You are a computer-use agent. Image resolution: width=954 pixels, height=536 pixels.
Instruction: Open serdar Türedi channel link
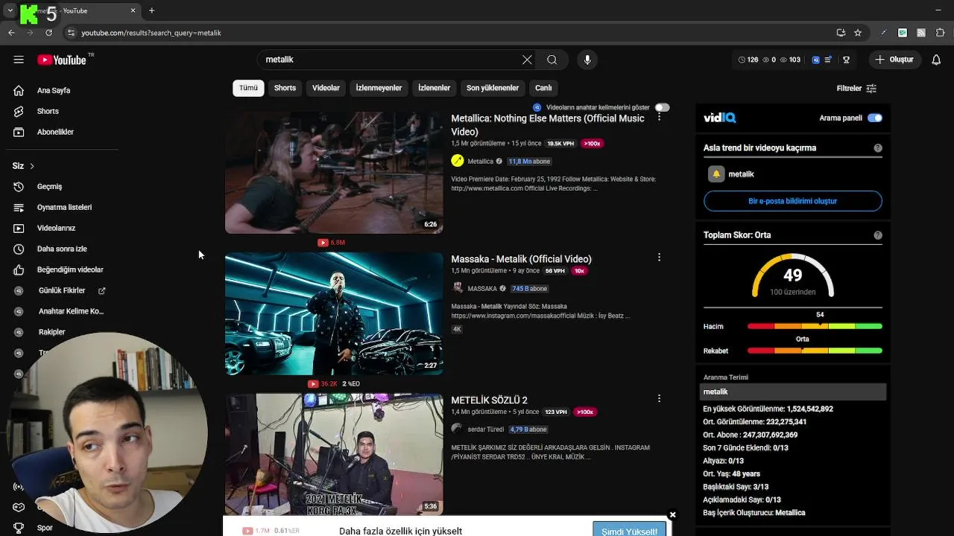click(485, 430)
